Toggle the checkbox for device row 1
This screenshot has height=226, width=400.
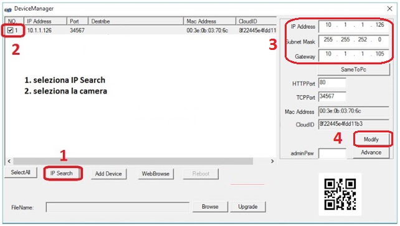pyautogui.click(x=10, y=31)
